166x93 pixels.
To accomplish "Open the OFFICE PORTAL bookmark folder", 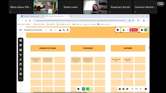I will click(x=39, y=24).
